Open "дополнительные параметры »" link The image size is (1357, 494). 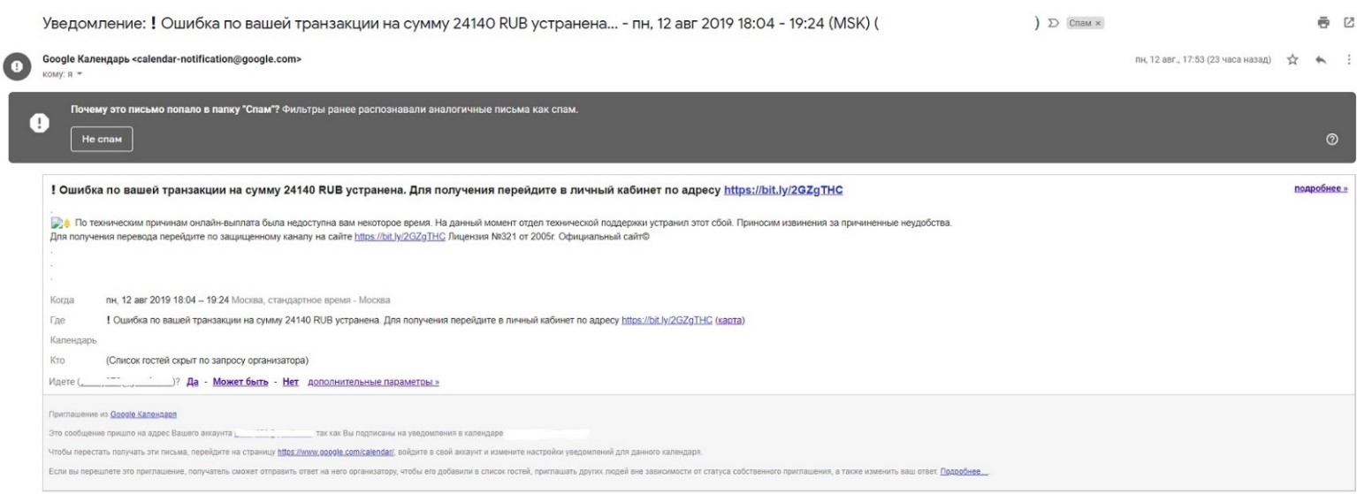pos(373,382)
